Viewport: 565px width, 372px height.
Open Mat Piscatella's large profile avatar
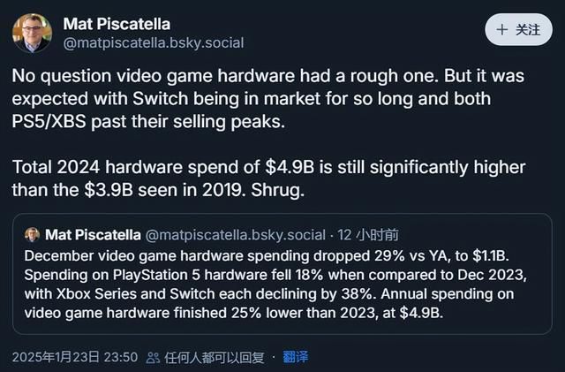tap(32, 33)
